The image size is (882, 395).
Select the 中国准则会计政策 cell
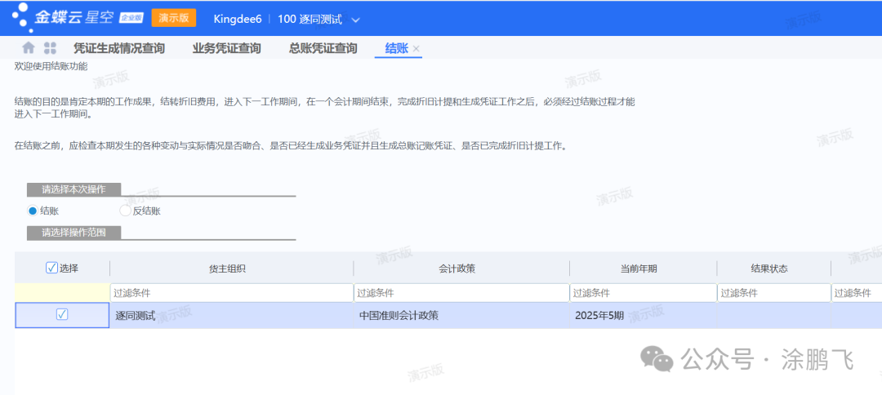click(399, 315)
